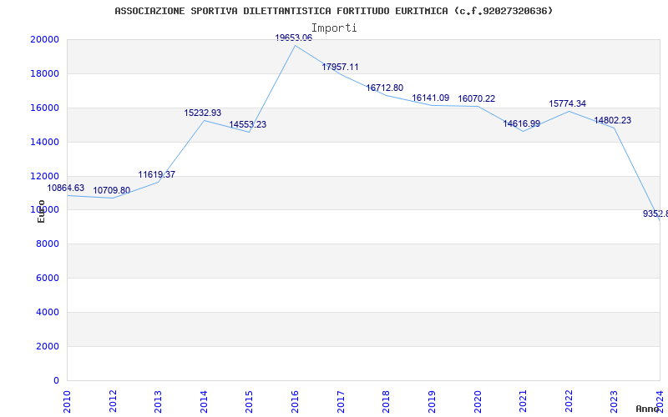Select the 14553.23 data label
668x417 pixels.
click(247, 124)
